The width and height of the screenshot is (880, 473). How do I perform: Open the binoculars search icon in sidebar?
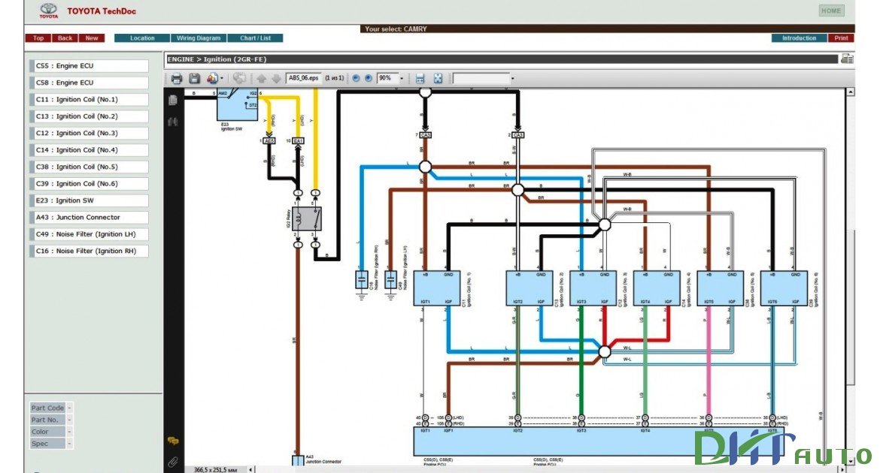(x=173, y=122)
